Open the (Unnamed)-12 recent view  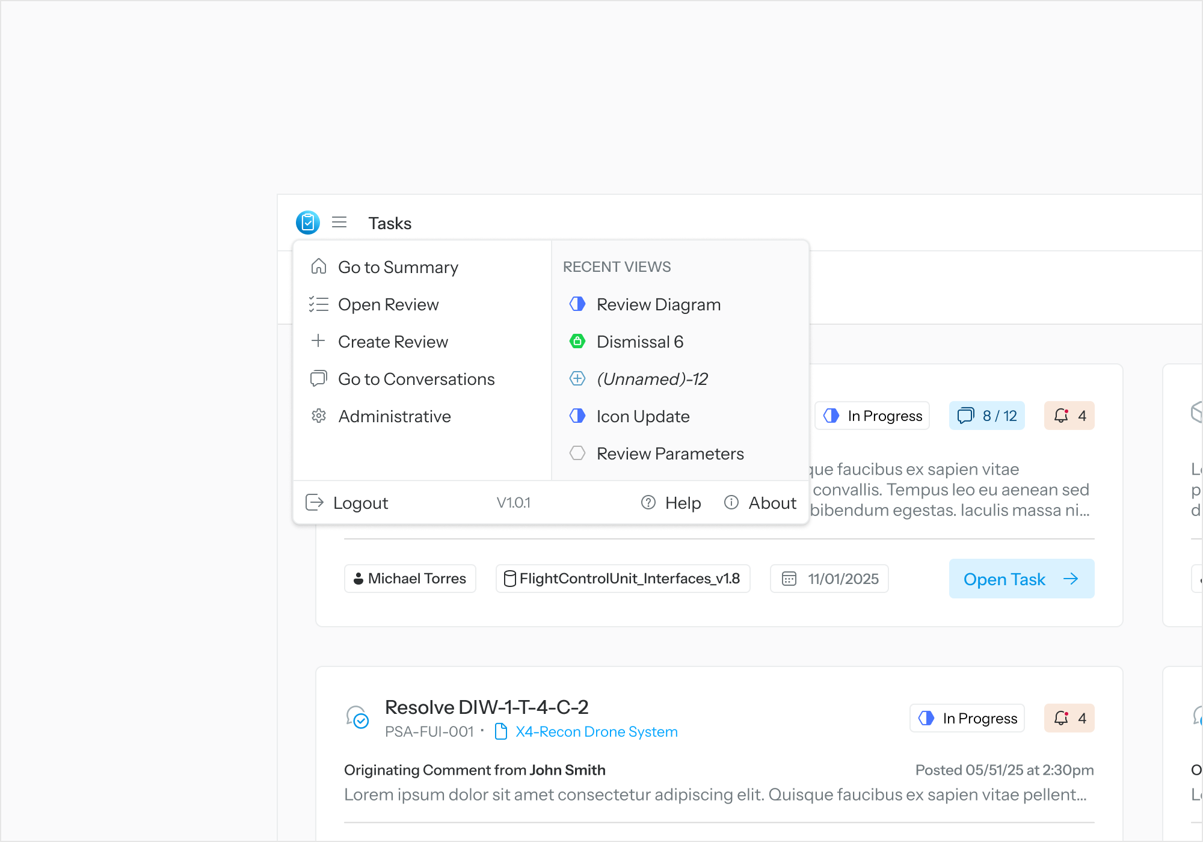[651, 379]
